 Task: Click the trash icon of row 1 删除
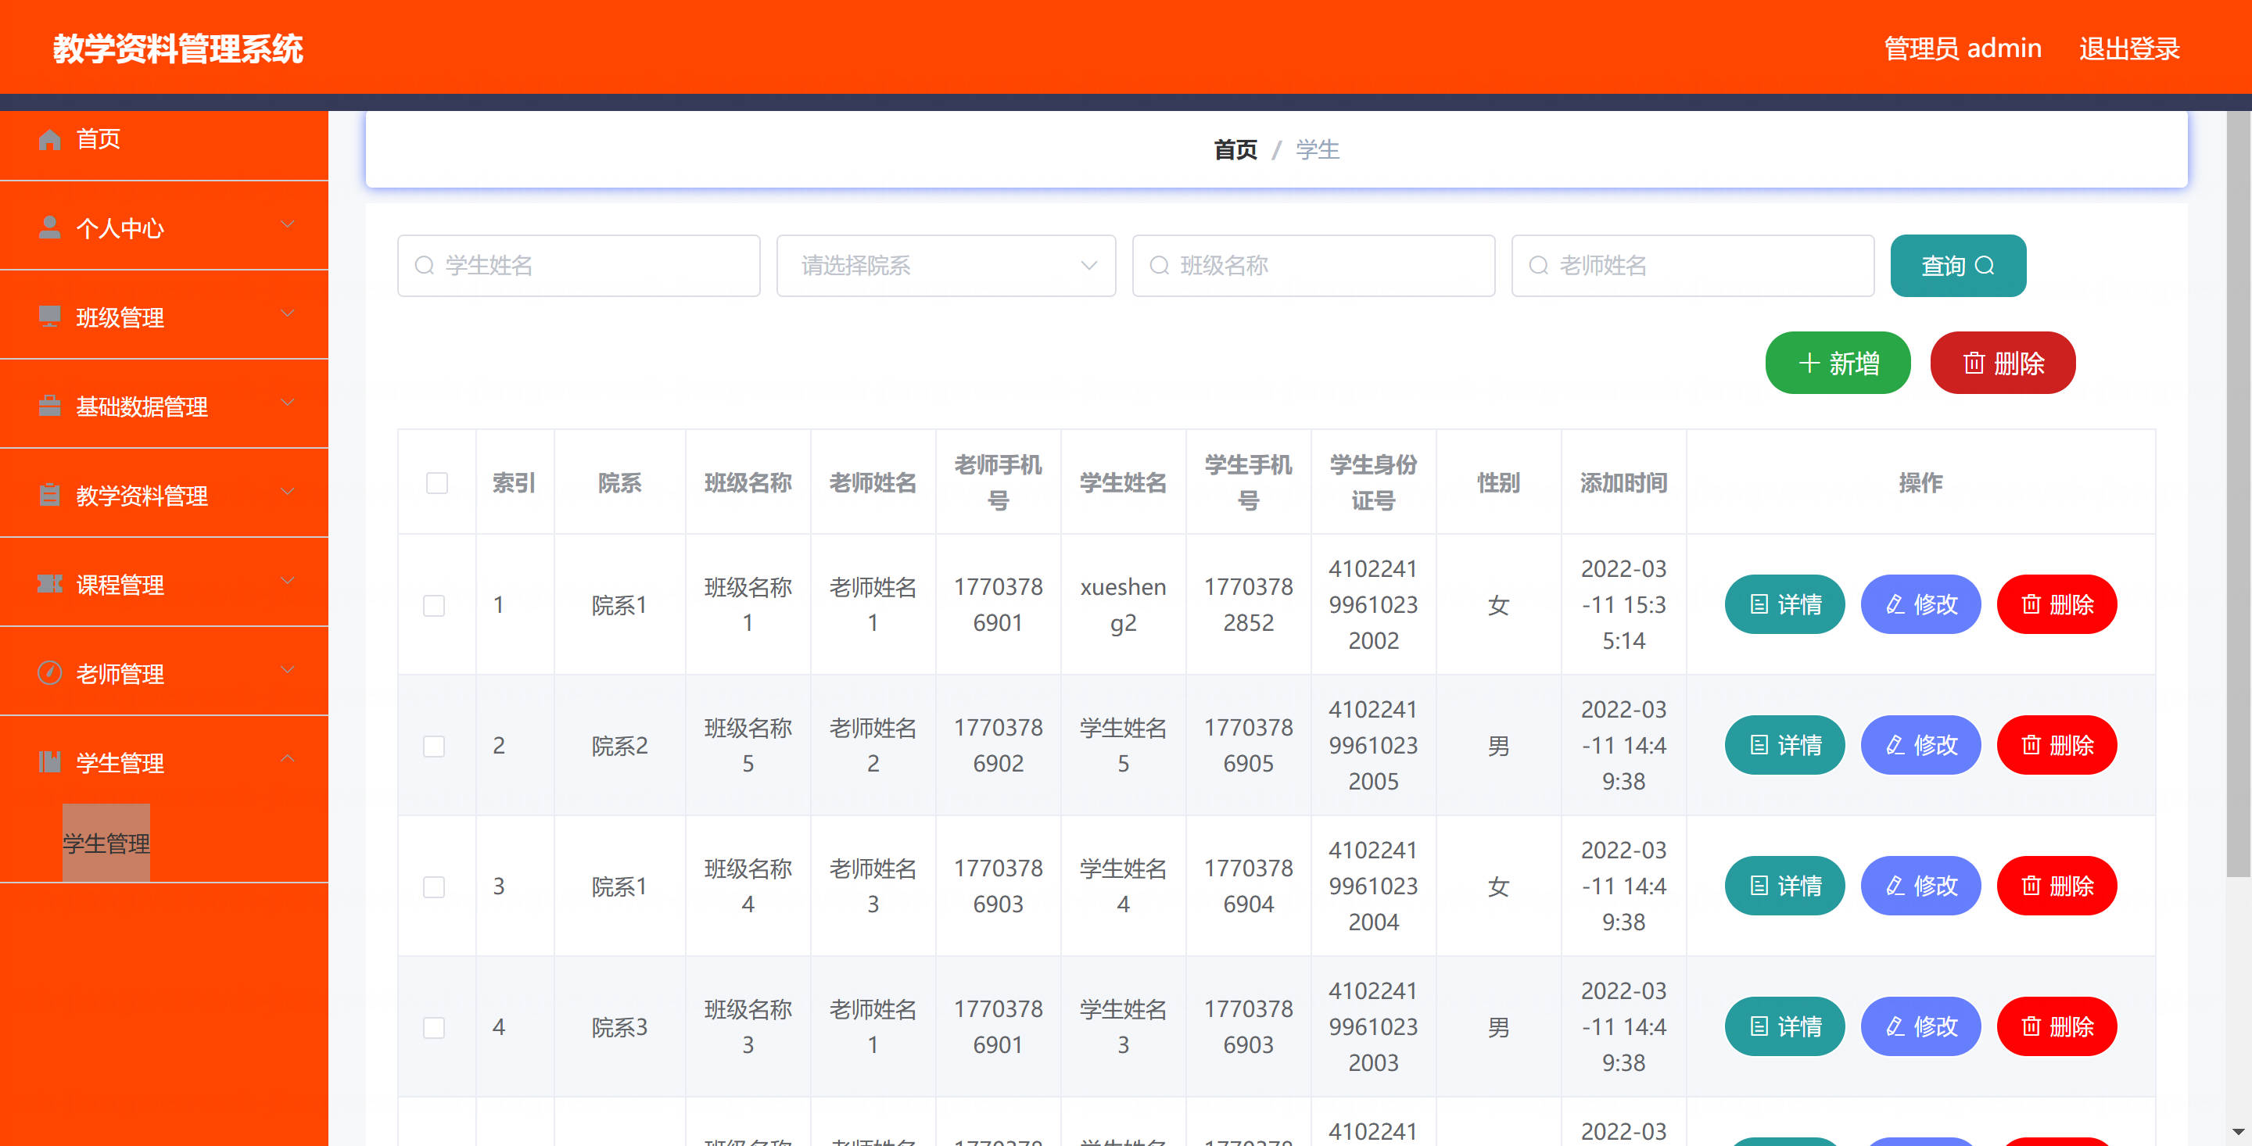coord(2031,604)
